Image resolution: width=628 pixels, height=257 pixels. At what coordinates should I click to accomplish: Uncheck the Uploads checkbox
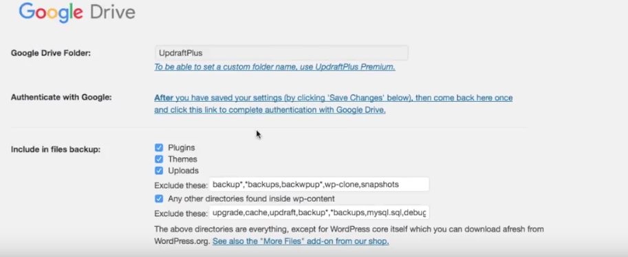159,170
